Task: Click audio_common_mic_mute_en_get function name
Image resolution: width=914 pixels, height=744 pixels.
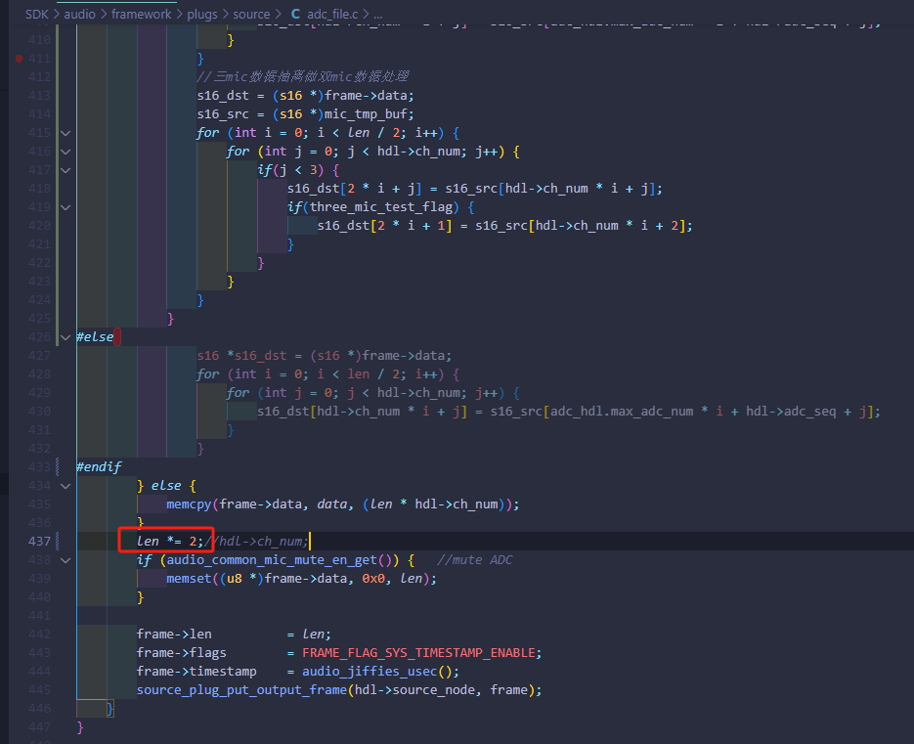Action: (x=272, y=560)
